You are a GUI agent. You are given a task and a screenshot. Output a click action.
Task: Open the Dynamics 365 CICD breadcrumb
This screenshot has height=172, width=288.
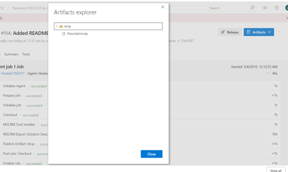click(30, 8)
